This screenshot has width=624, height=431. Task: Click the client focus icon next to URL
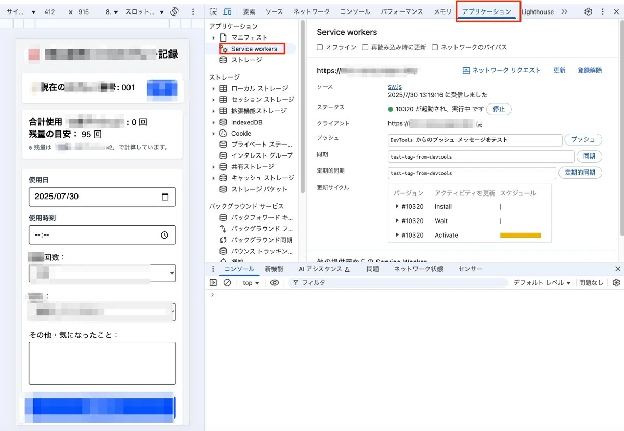coord(479,124)
